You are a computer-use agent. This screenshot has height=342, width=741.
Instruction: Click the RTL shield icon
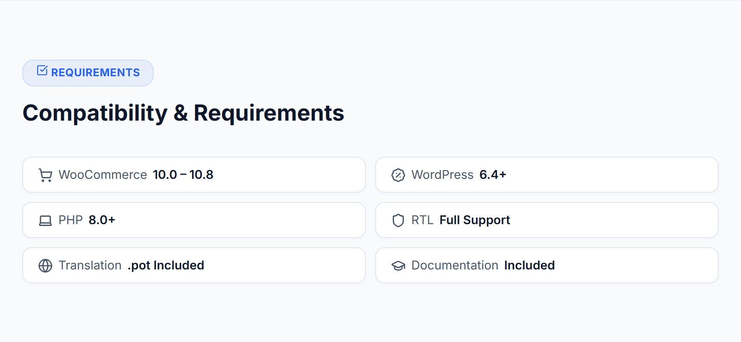click(x=398, y=220)
